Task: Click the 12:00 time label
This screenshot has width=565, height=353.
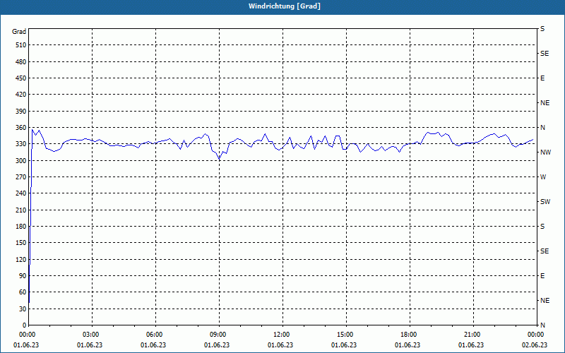Action: pos(281,335)
